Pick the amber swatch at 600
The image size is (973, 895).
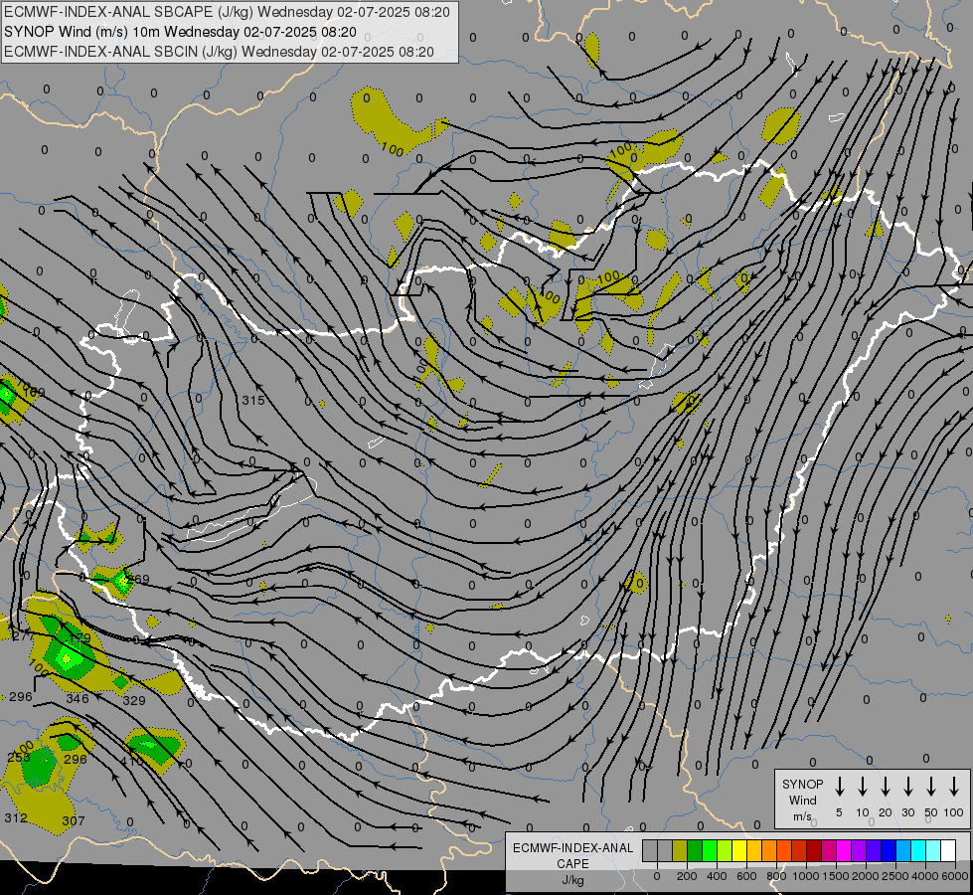tap(754, 850)
